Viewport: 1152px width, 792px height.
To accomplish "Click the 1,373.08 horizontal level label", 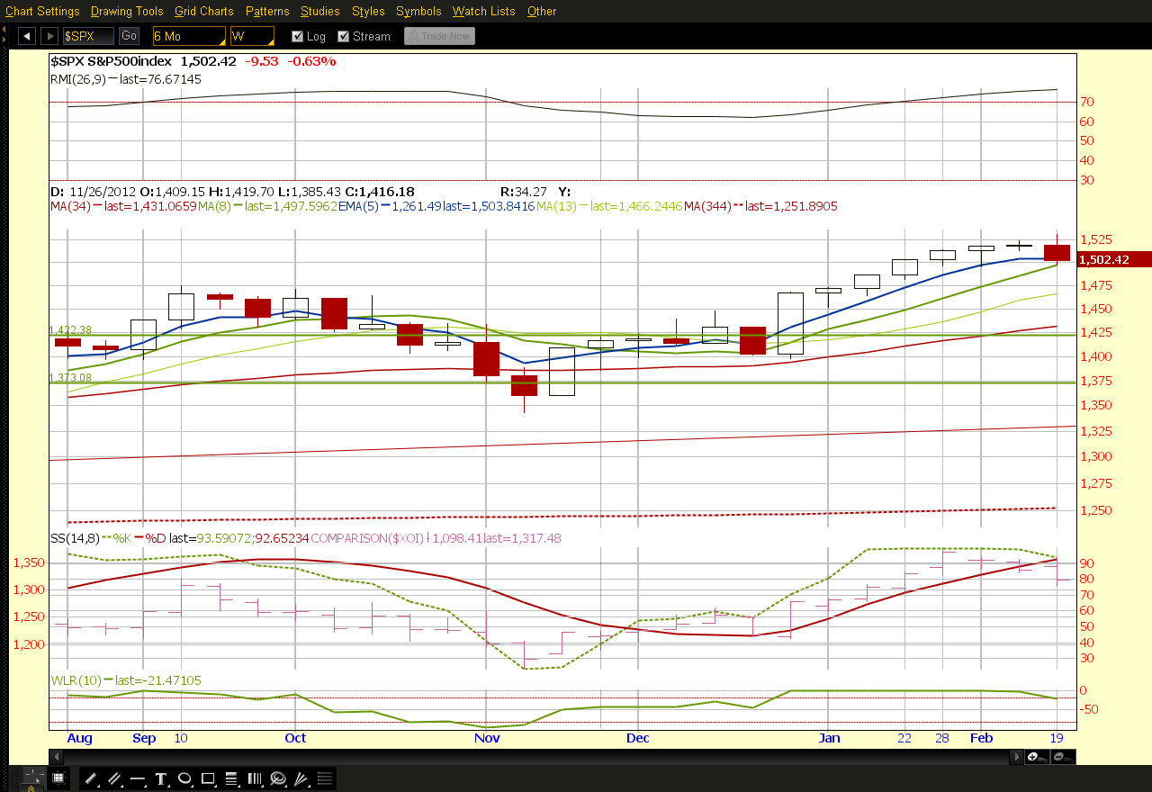I will tap(68, 378).
